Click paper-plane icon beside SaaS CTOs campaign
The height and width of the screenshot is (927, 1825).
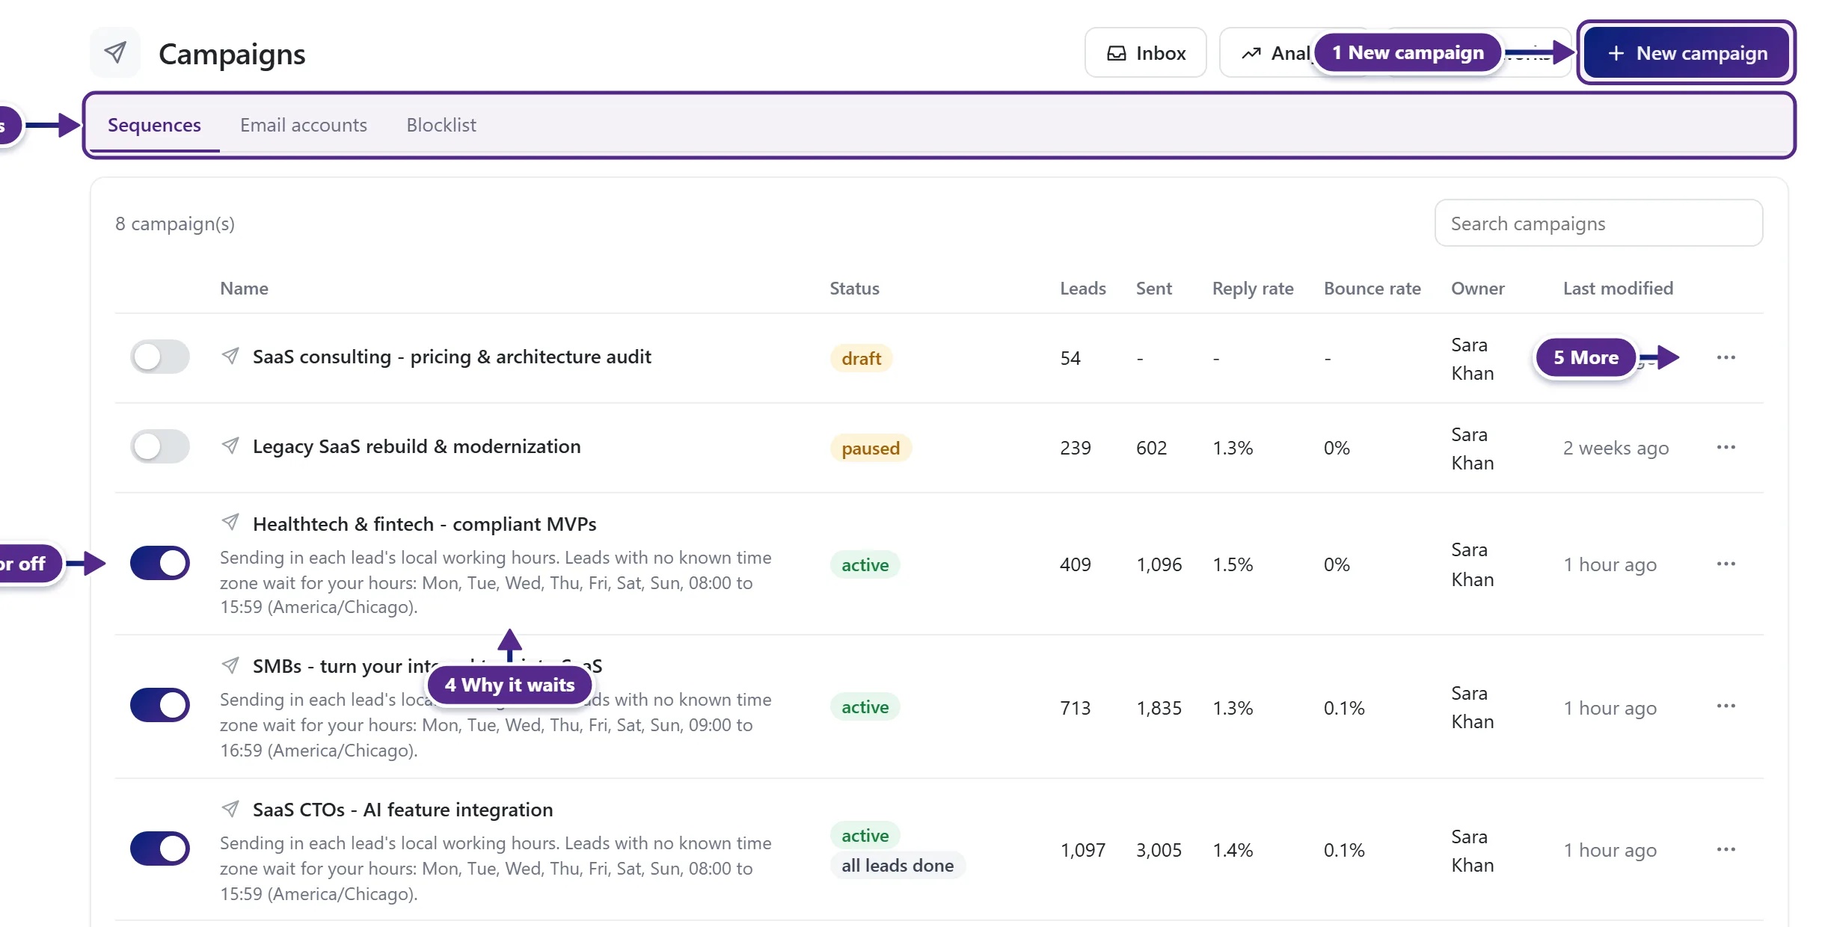(x=230, y=808)
